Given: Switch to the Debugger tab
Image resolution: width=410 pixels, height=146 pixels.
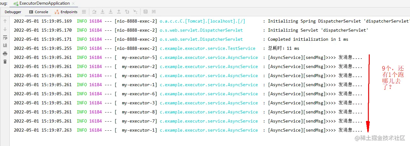Looking at the screenshot, I should tap(13, 12).
